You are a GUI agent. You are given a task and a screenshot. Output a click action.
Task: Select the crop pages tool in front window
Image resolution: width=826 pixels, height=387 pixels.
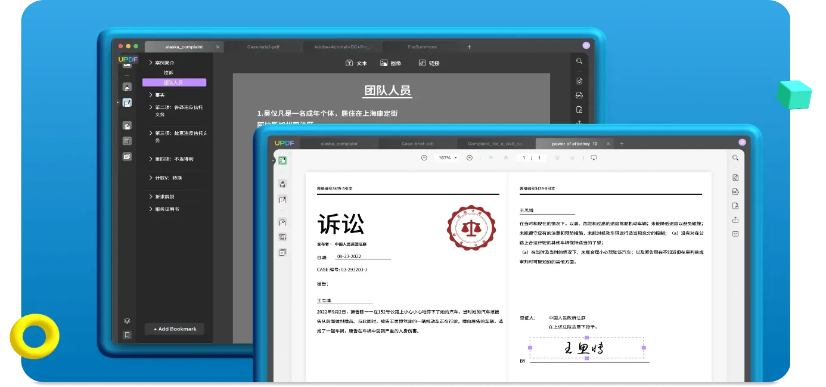tap(282, 237)
